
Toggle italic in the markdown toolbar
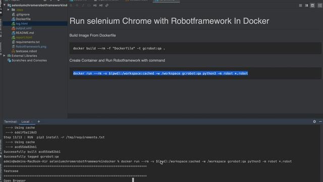point(83,6)
